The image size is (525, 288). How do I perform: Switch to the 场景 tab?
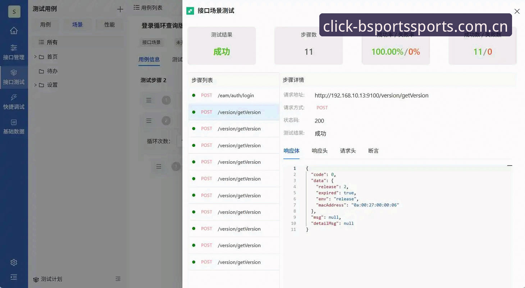77,25
